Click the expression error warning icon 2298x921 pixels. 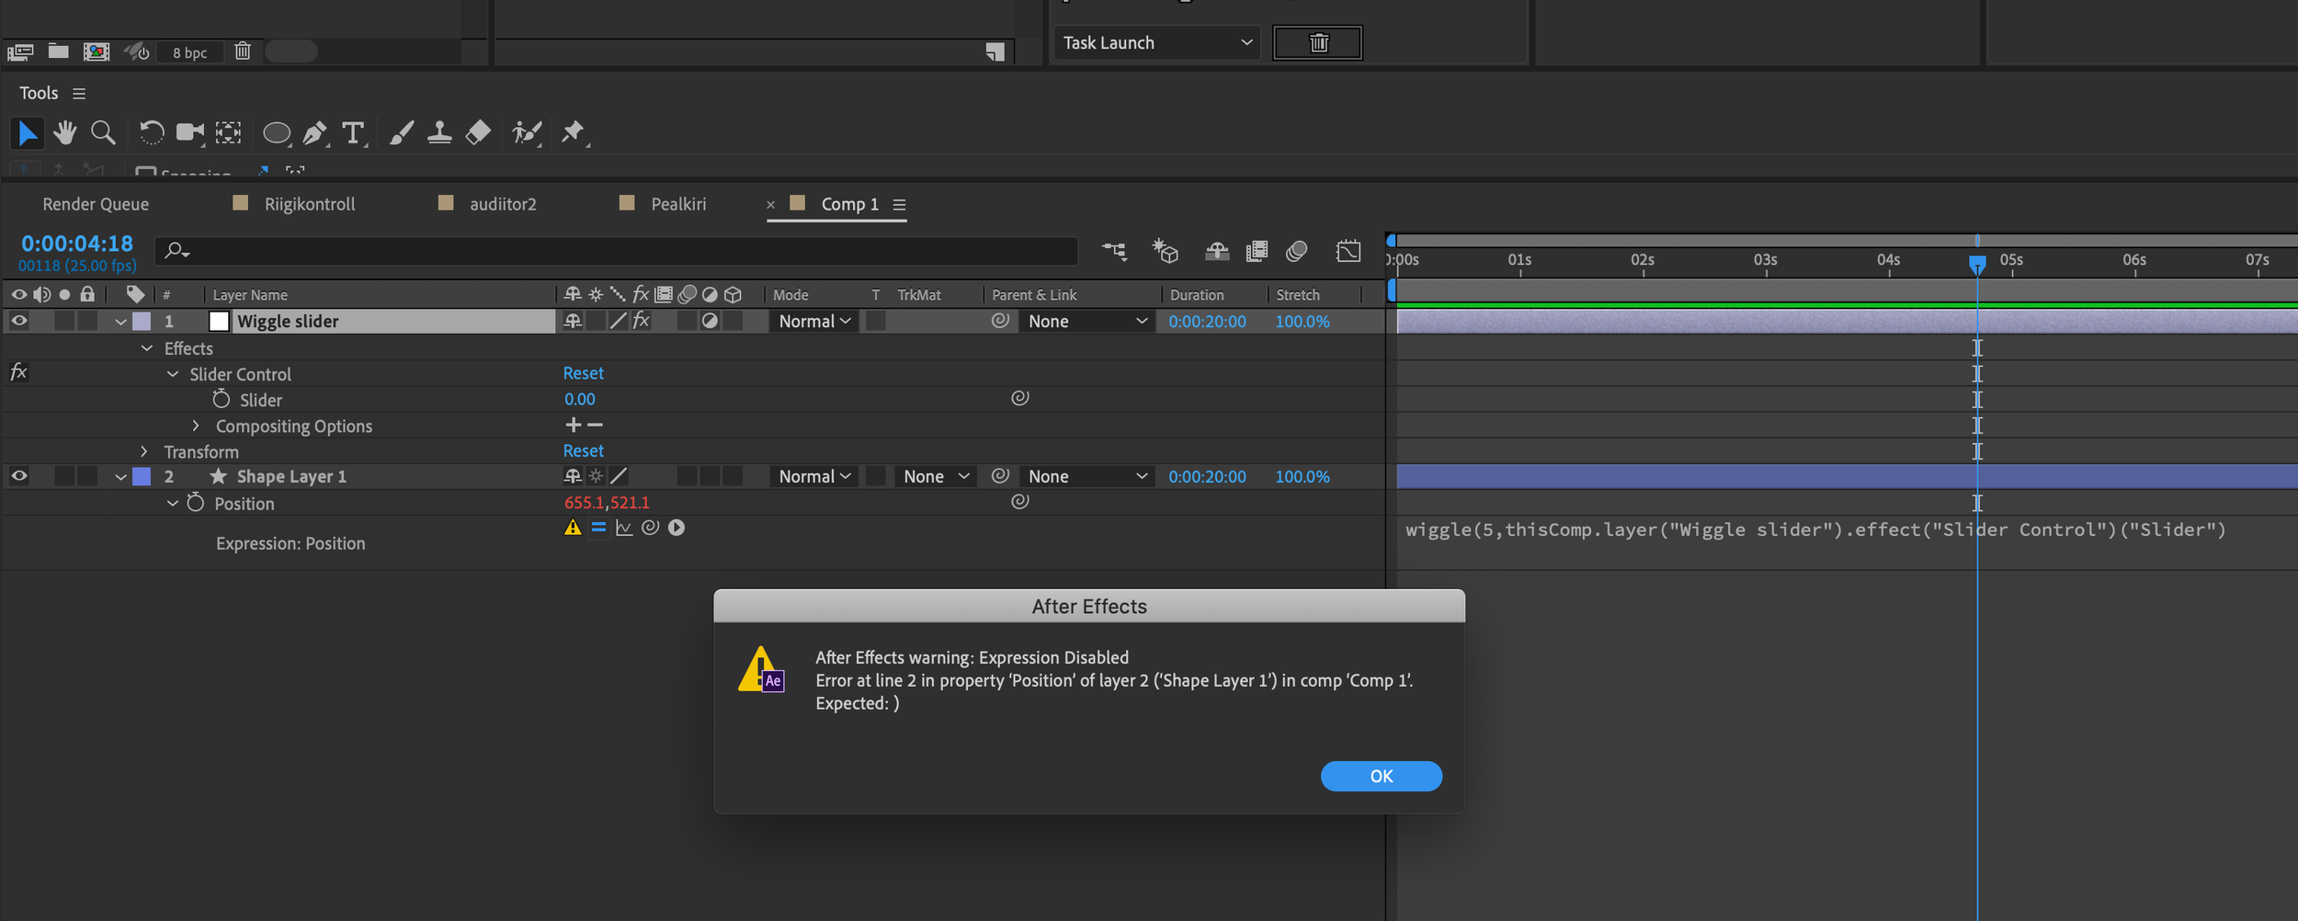click(573, 528)
